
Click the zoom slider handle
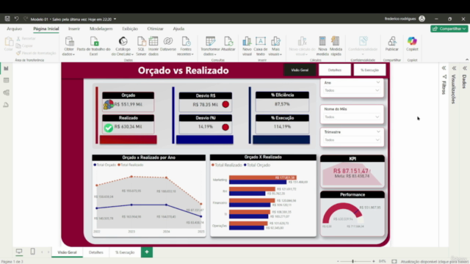point(352,261)
